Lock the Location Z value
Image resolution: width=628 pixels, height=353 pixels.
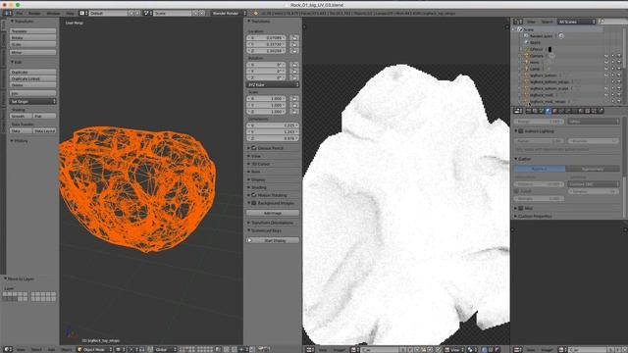[294, 51]
